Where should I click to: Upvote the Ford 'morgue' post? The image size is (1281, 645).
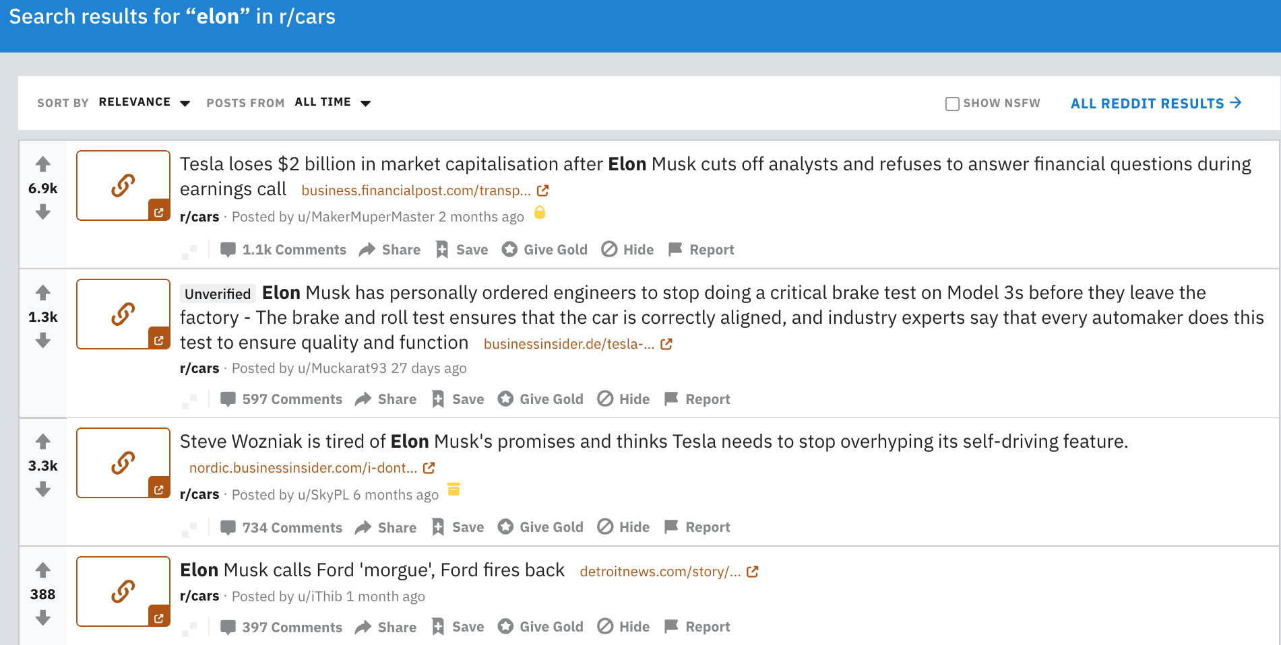coord(43,570)
